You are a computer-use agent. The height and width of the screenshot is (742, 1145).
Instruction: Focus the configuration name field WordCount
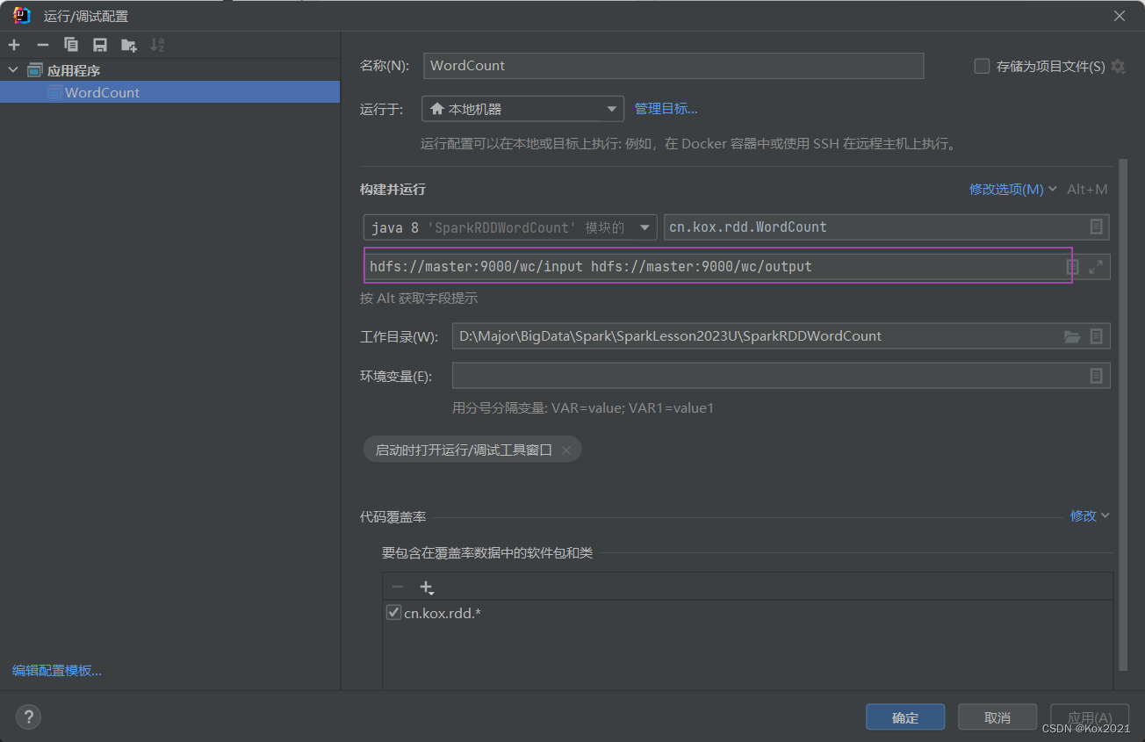coord(673,66)
